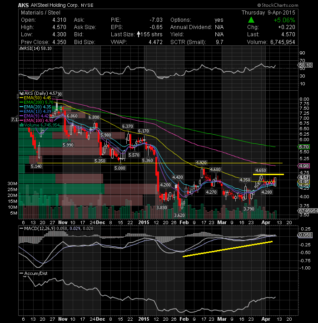Select the High value 4.570

click(59, 27)
